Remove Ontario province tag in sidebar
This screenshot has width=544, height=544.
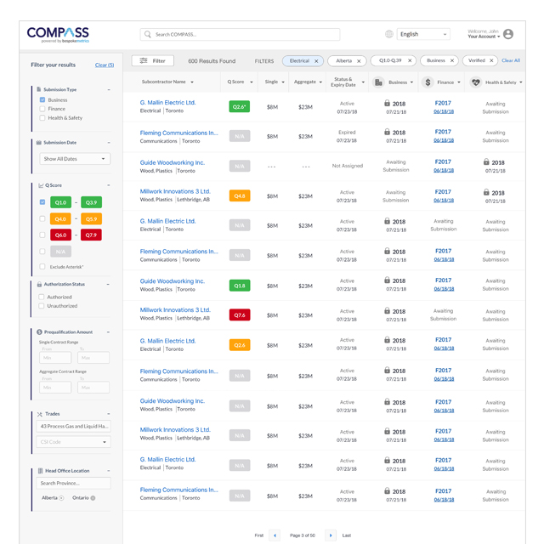click(x=93, y=498)
